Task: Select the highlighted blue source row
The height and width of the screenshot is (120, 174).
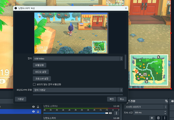Action: pos(20,112)
